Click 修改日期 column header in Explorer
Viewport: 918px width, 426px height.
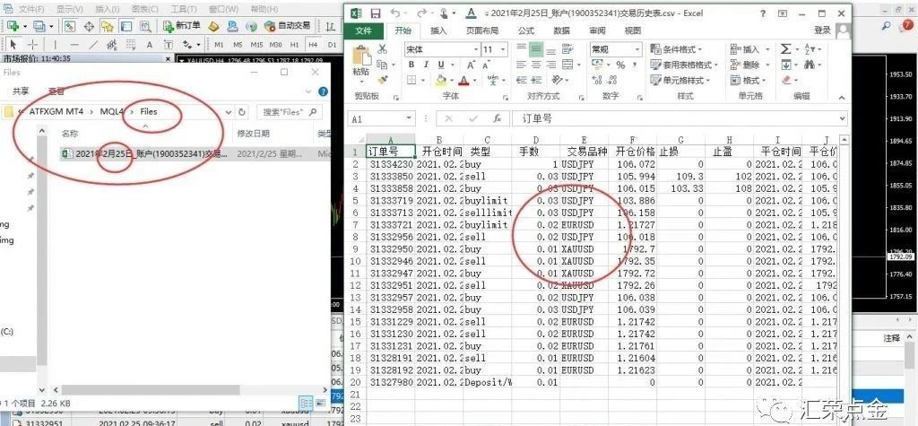click(254, 134)
